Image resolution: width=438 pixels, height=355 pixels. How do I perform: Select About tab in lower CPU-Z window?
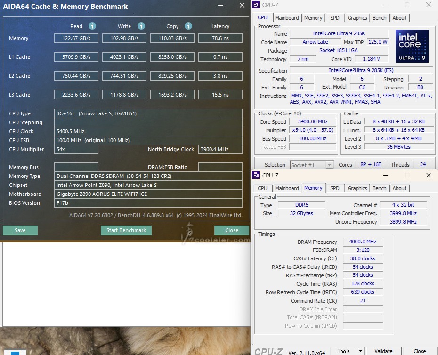tap(399, 188)
